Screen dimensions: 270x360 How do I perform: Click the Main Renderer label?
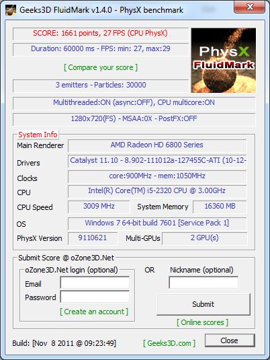pos(40,145)
